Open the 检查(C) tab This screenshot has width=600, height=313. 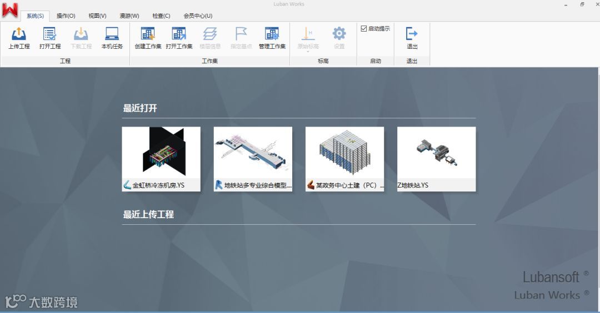point(161,16)
